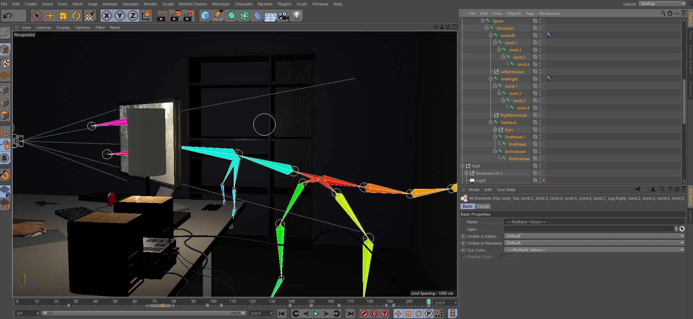Viewport: 693px width, 319px height.
Task: Open the Layout Startup dropdown
Action: 662,4
